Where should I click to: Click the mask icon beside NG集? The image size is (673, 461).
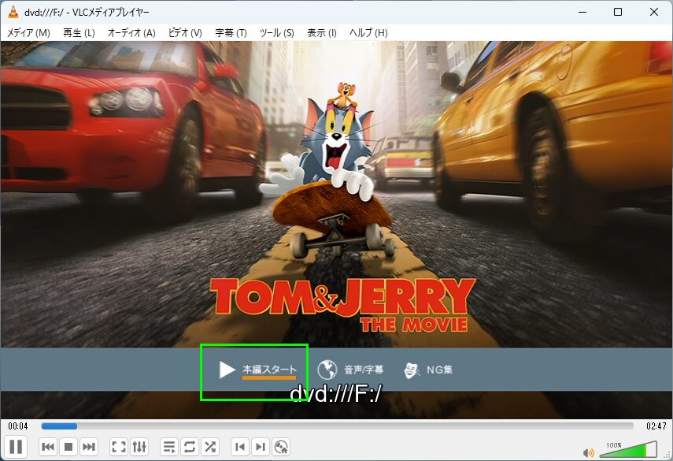(411, 370)
